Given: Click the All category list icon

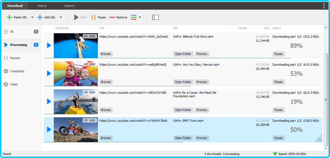Looking at the screenshot, I should click(6, 32).
